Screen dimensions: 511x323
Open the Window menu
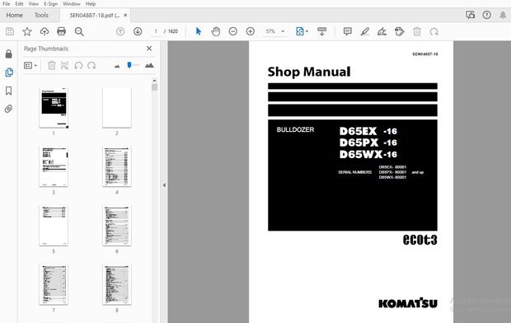[72, 4]
